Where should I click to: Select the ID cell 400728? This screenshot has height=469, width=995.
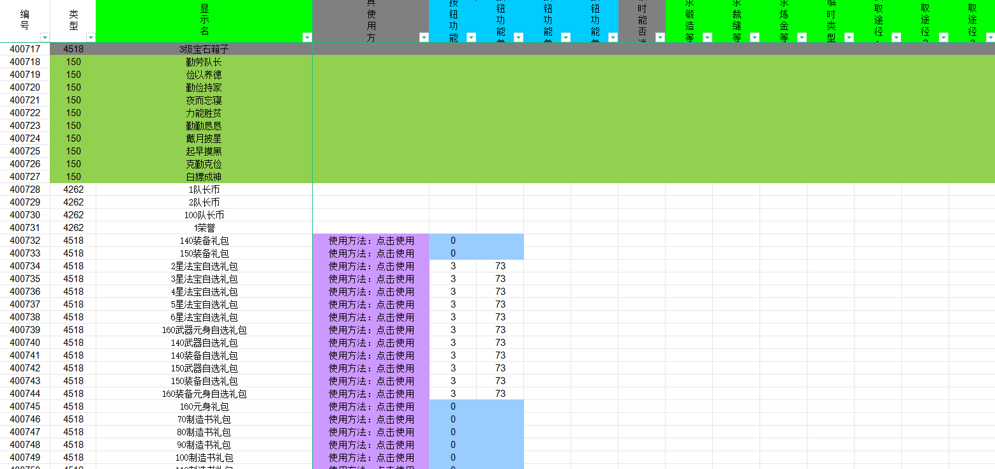click(25, 190)
